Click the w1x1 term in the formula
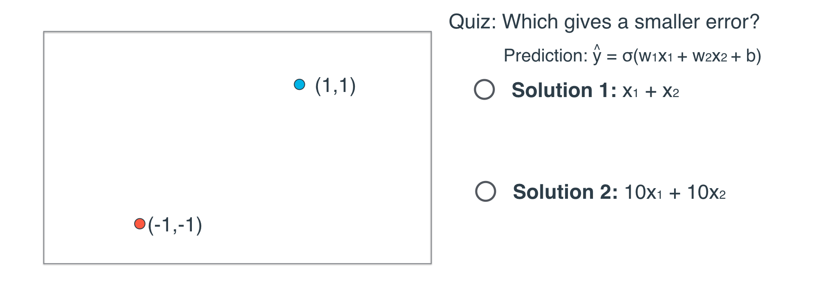This screenshot has height=281, width=815. tap(655, 56)
